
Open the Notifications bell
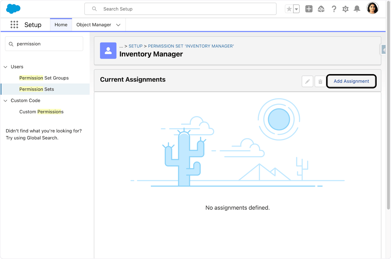pos(357,9)
